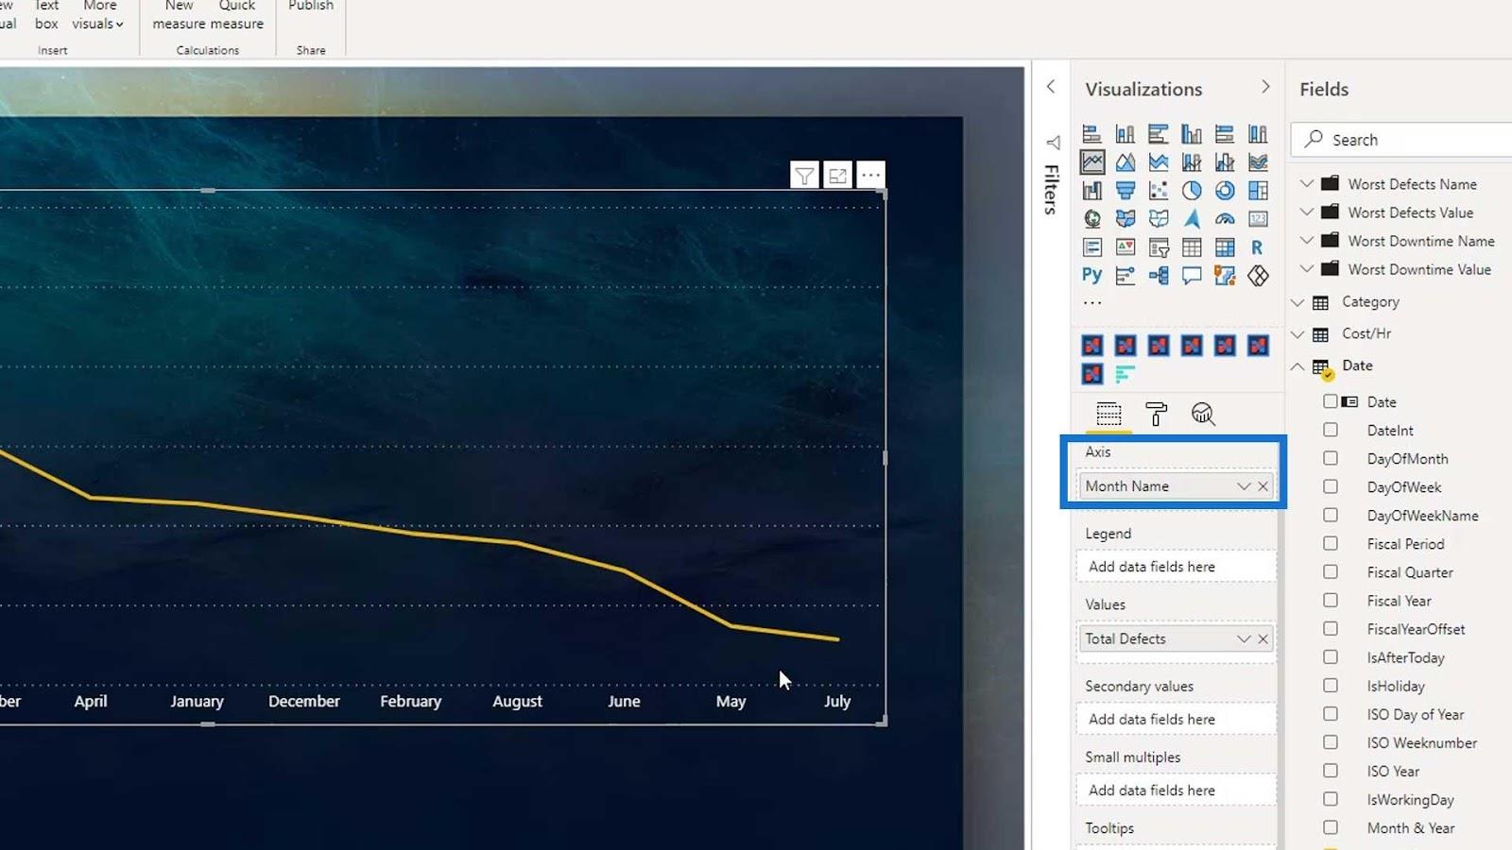
Task: Open the Total Defects field dropdown arrow
Action: [x=1244, y=639]
